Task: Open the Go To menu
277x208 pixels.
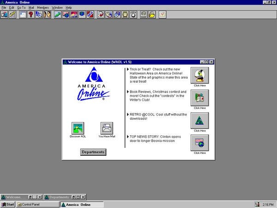Action: point(21,8)
